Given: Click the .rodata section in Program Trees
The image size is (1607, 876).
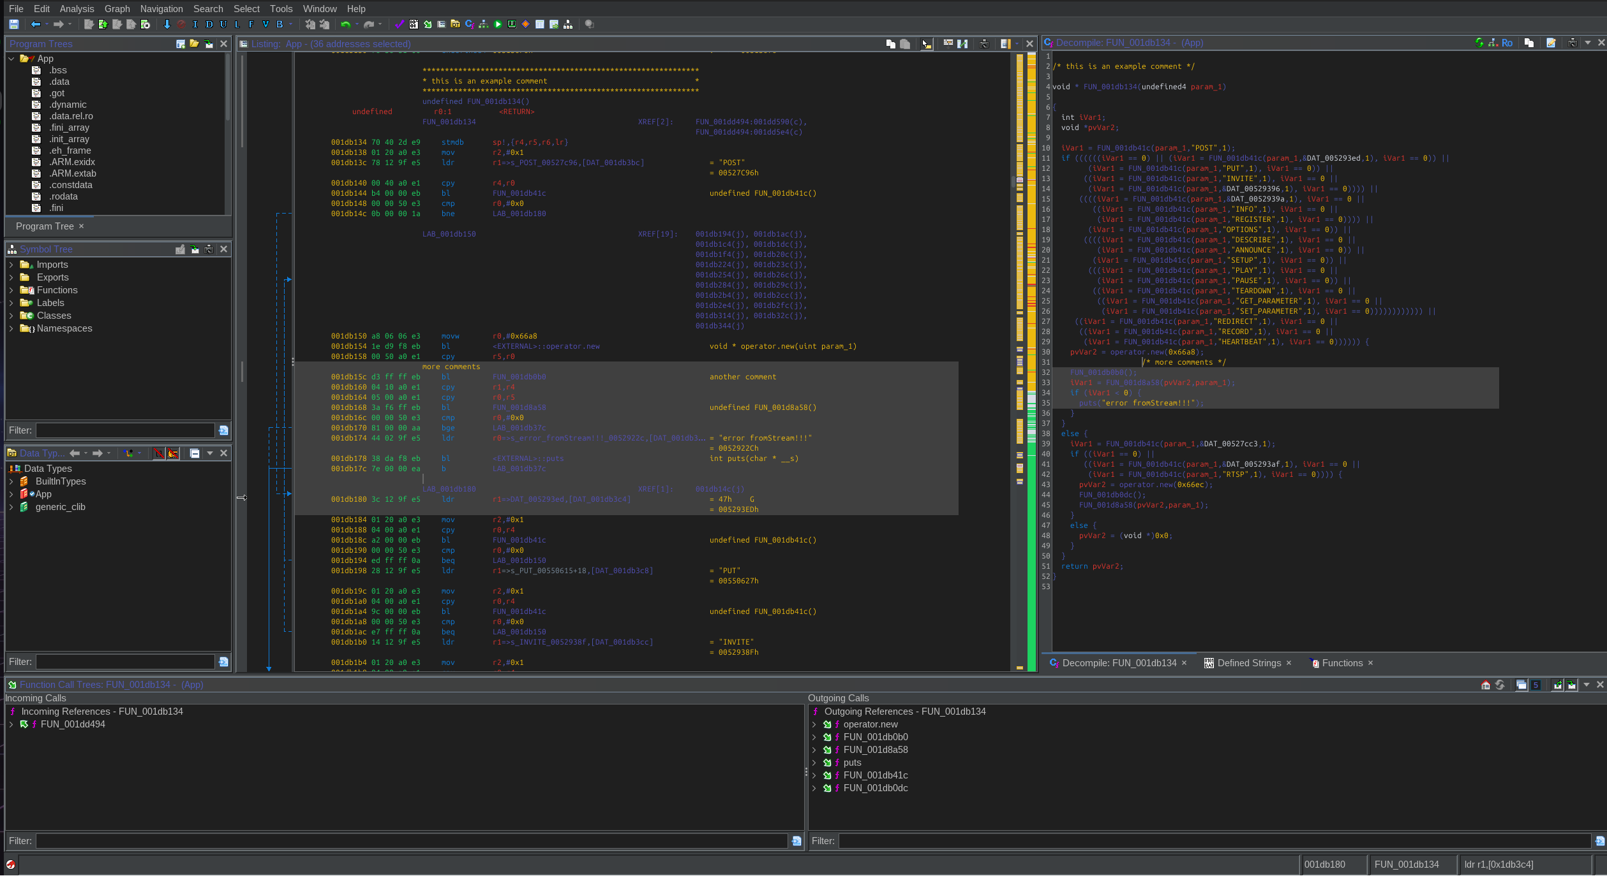Looking at the screenshot, I should [x=63, y=196].
